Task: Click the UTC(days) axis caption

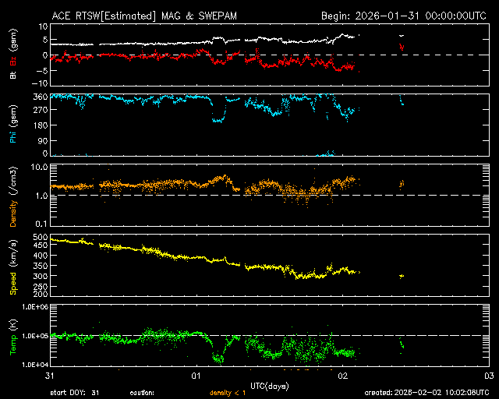Action: (x=269, y=385)
